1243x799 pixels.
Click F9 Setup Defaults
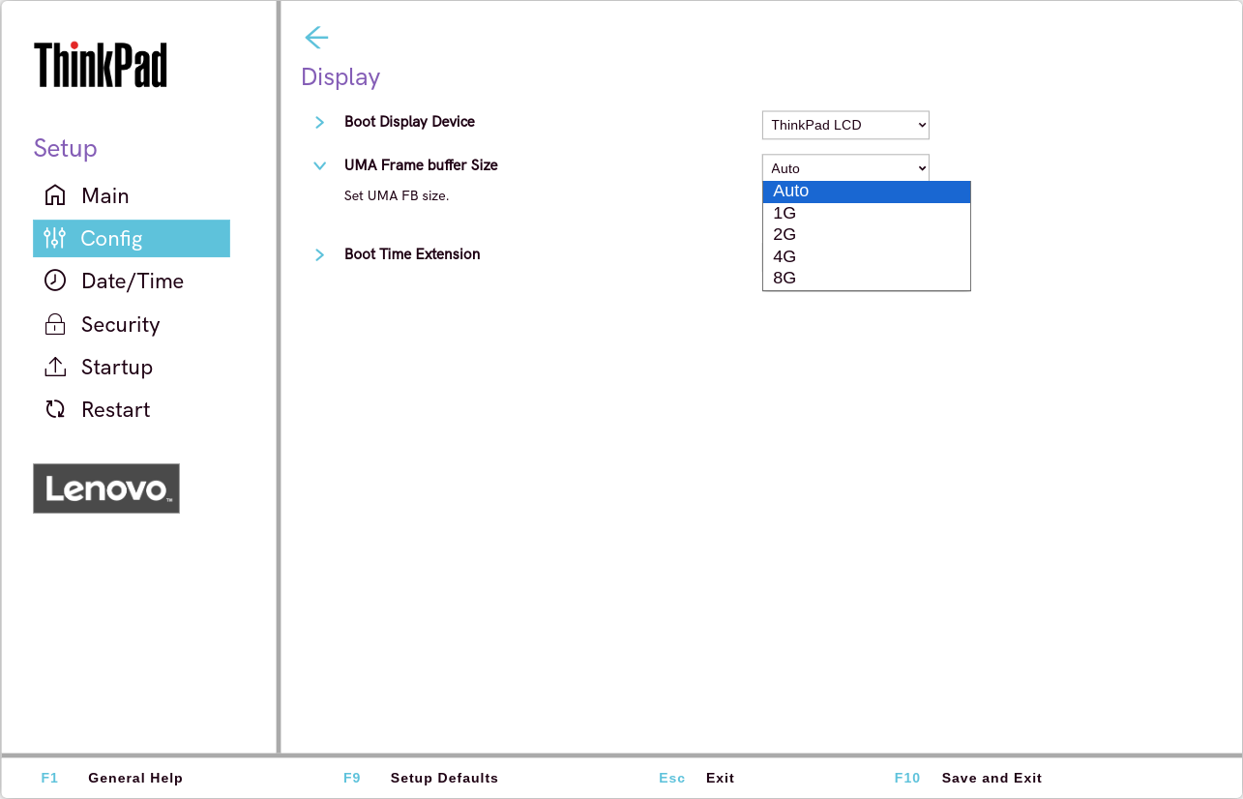click(x=421, y=778)
